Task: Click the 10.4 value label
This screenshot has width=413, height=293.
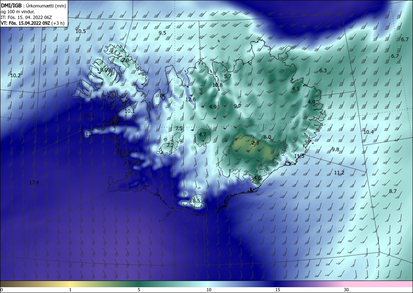Action: 368,132
